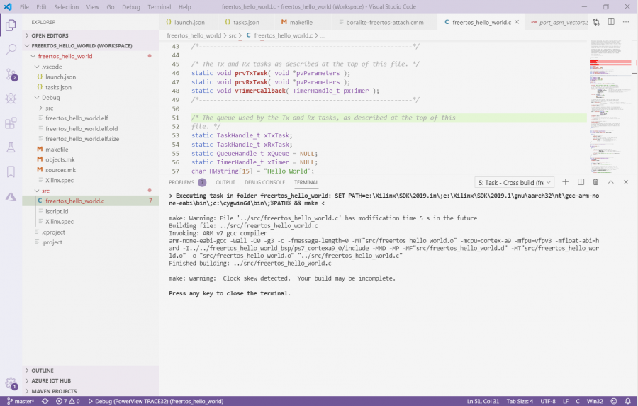
Task: Expand the OUTLINE section
Action: tap(42, 371)
